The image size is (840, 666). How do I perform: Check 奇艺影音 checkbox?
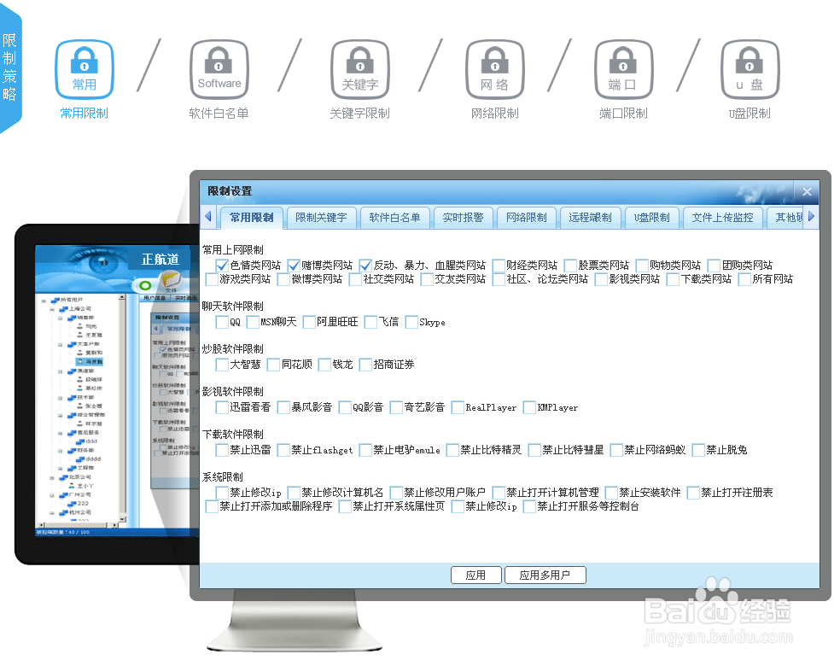396,408
